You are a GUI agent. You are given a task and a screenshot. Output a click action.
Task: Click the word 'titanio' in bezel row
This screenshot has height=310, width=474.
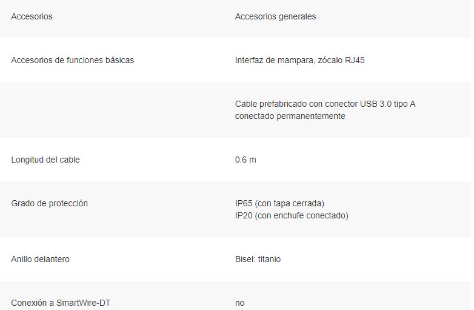269,259
